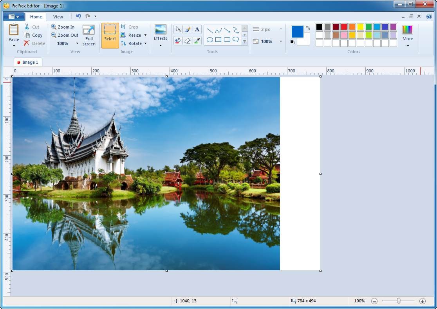Open the PicPick application menu
The height and width of the screenshot is (309, 437).
[13, 16]
